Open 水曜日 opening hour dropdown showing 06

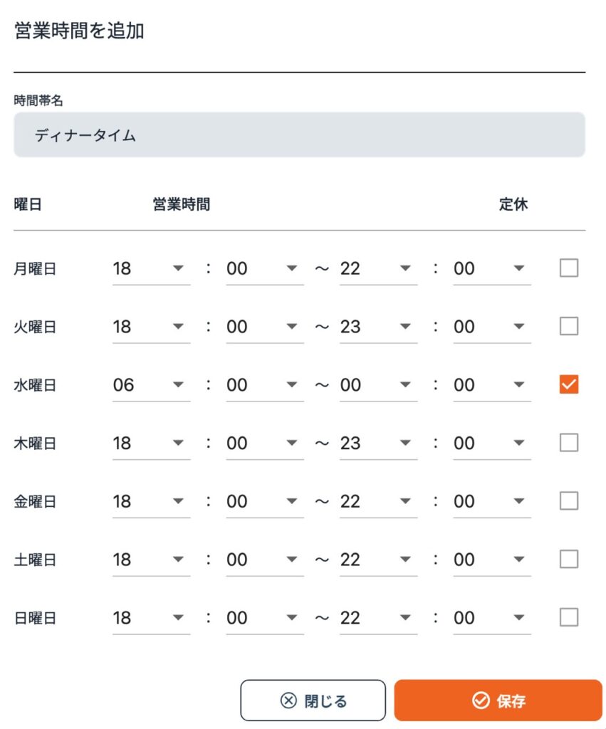151,385
